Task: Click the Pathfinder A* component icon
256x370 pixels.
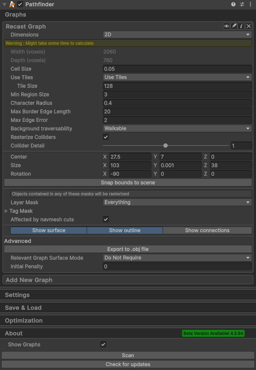Action: 12,4
